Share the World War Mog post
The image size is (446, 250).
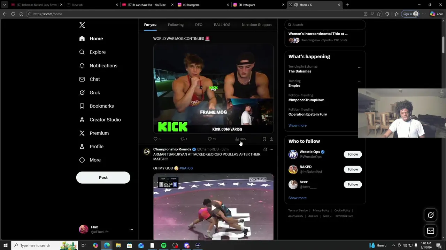point(271,139)
